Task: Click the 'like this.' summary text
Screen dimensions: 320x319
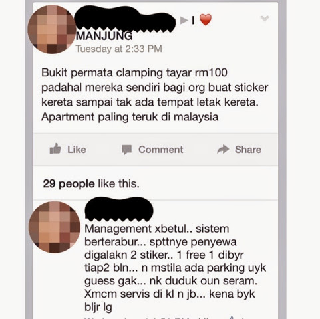Action: tap(118, 184)
